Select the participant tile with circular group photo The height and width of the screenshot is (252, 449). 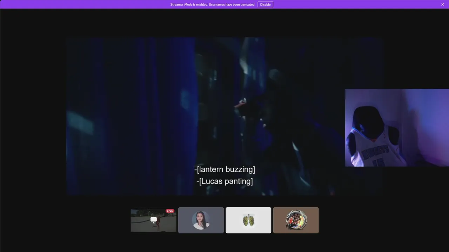tap(296, 220)
